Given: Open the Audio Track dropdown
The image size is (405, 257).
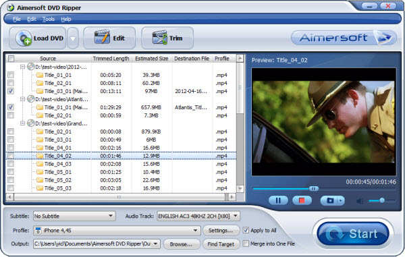Looking at the screenshot, I should [x=236, y=216].
